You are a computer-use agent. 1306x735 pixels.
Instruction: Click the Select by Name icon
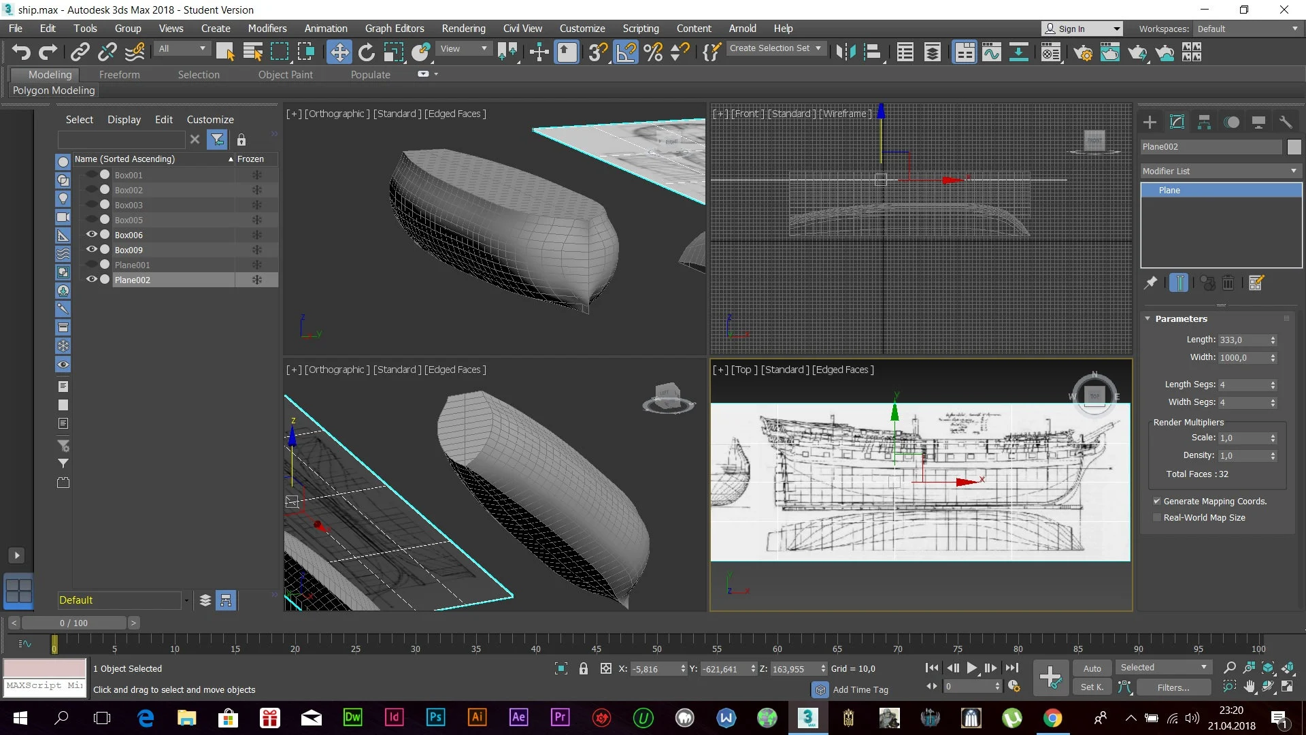pos(252,52)
